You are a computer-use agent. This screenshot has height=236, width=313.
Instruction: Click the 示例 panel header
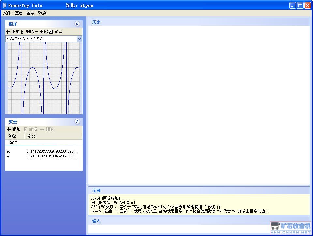(x=199, y=190)
